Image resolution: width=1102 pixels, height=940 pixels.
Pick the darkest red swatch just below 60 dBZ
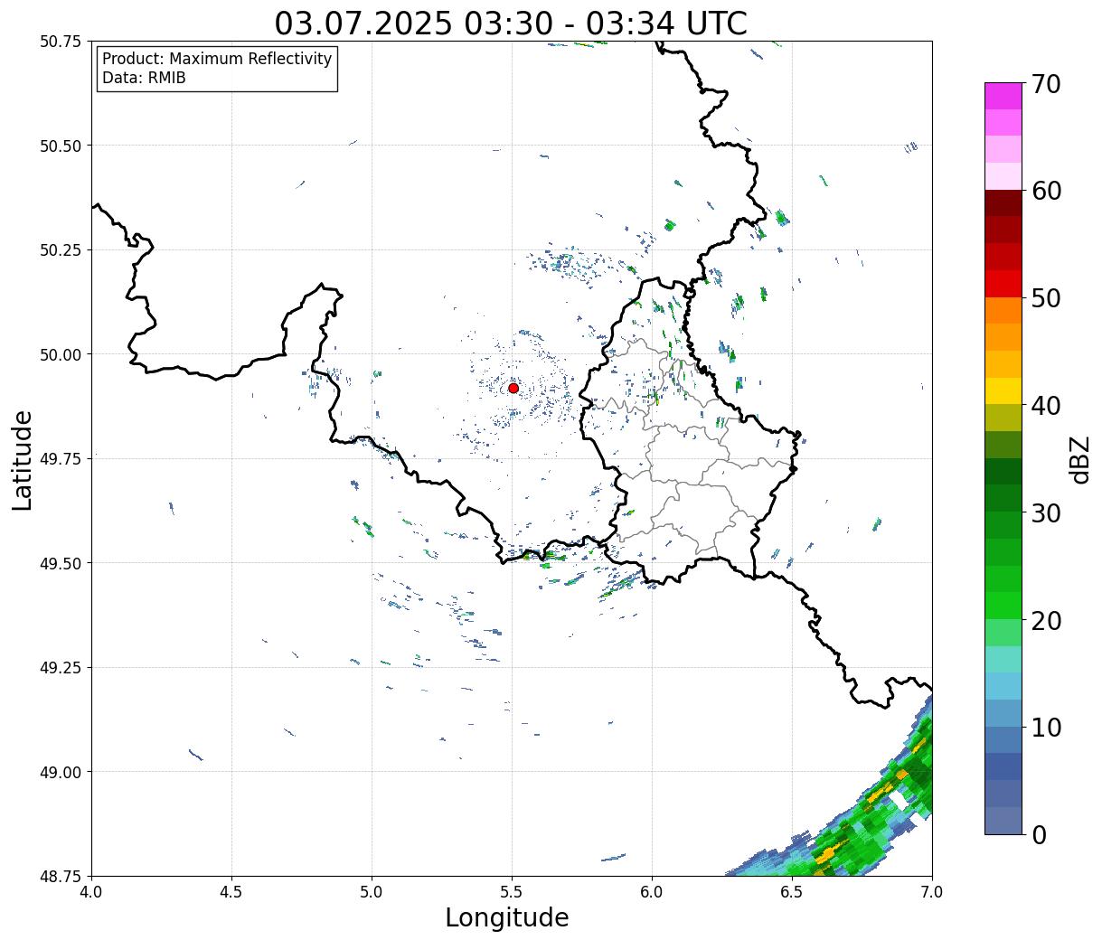[x=1003, y=203]
